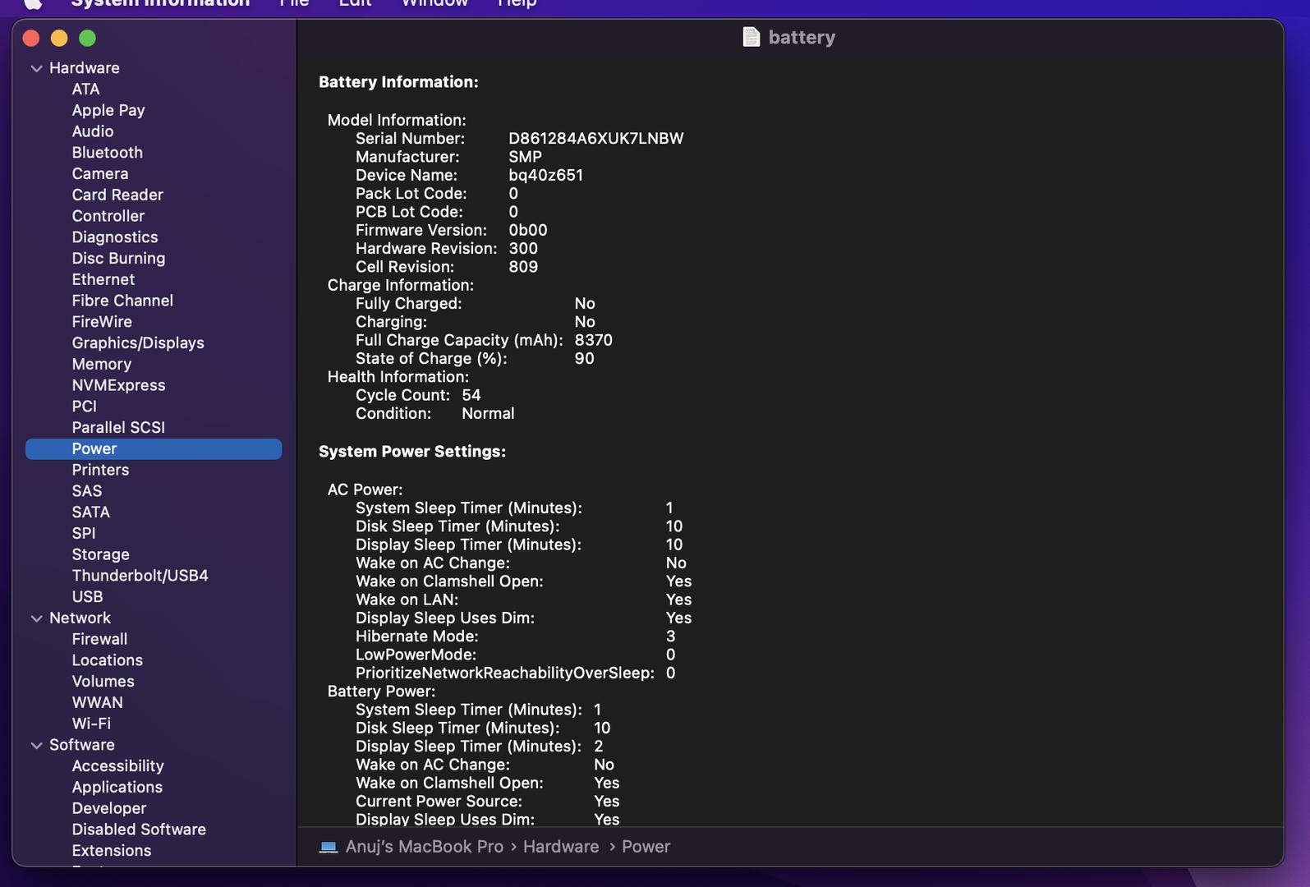This screenshot has width=1310, height=887.
Task: Open the Window menu
Action: pyautogui.click(x=434, y=3)
